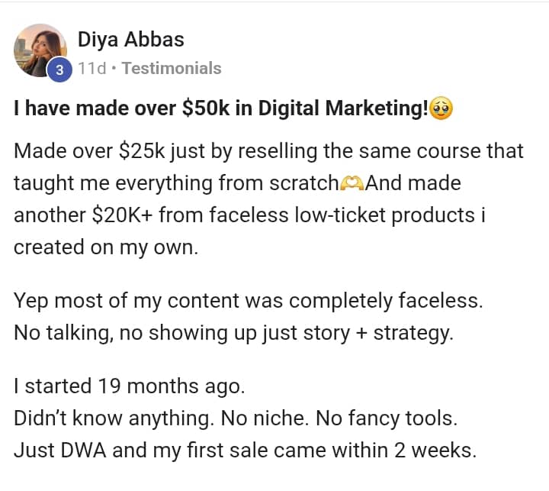Click 'I started 19 months ago.' line
549x491 pixels.
(x=129, y=386)
